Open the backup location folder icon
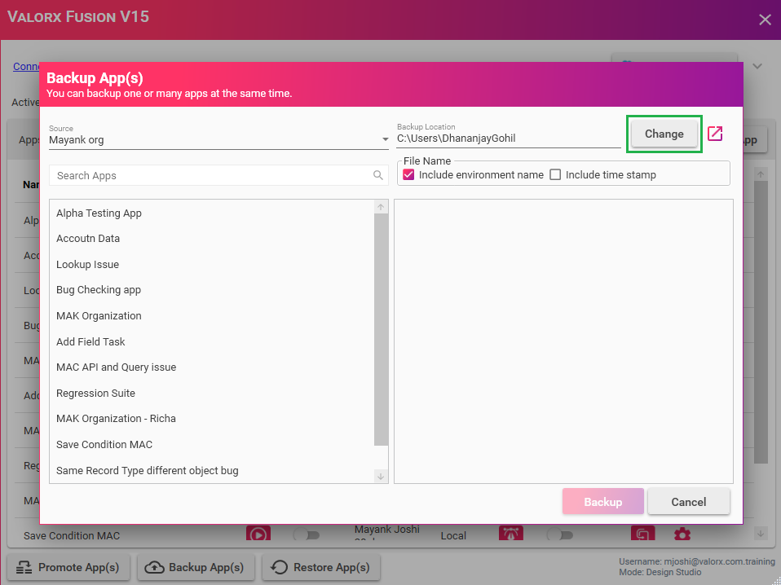 click(x=715, y=134)
